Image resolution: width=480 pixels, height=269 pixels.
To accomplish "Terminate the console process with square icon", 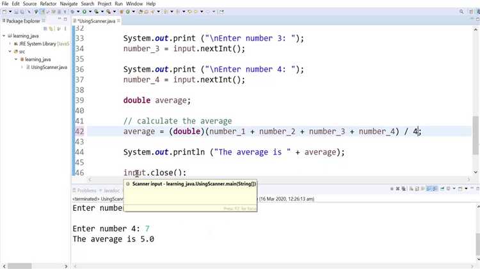I will coord(392,188).
